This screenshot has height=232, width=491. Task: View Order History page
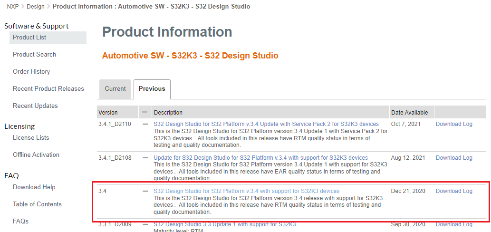(31, 72)
